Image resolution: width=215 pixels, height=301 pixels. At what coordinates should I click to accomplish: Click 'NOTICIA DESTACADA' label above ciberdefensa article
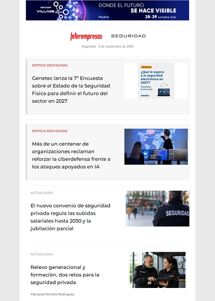point(49,131)
